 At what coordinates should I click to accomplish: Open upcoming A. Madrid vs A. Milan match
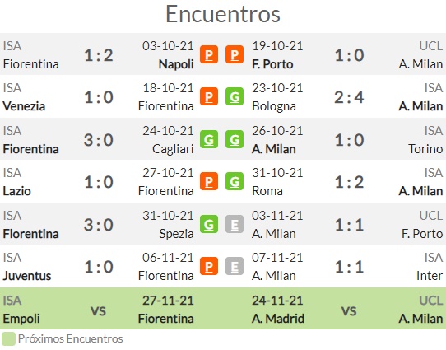tap(349, 310)
